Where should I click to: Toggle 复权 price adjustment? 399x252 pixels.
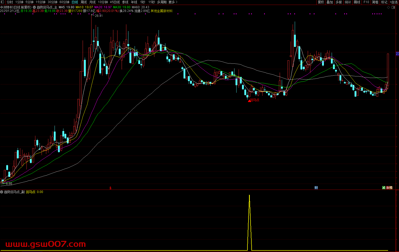click(x=321, y=2)
